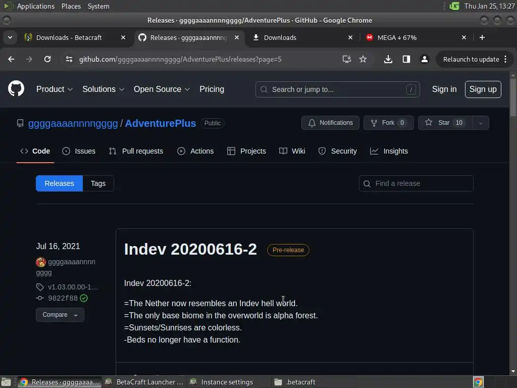Open Chrome profile icon

click(x=424, y=59)
